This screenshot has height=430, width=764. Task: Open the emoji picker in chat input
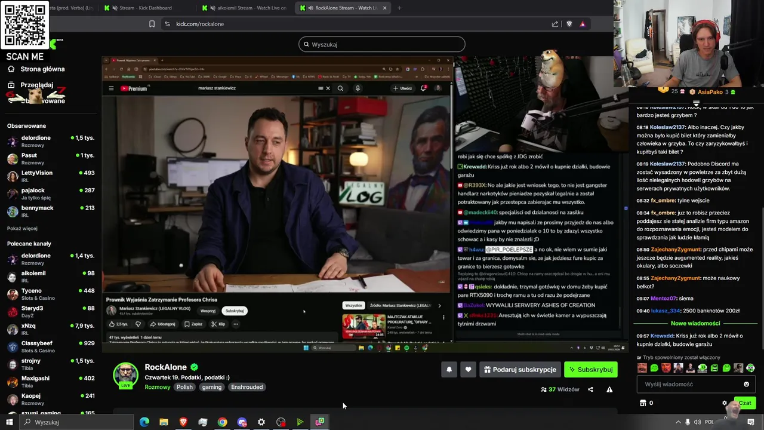746,384
